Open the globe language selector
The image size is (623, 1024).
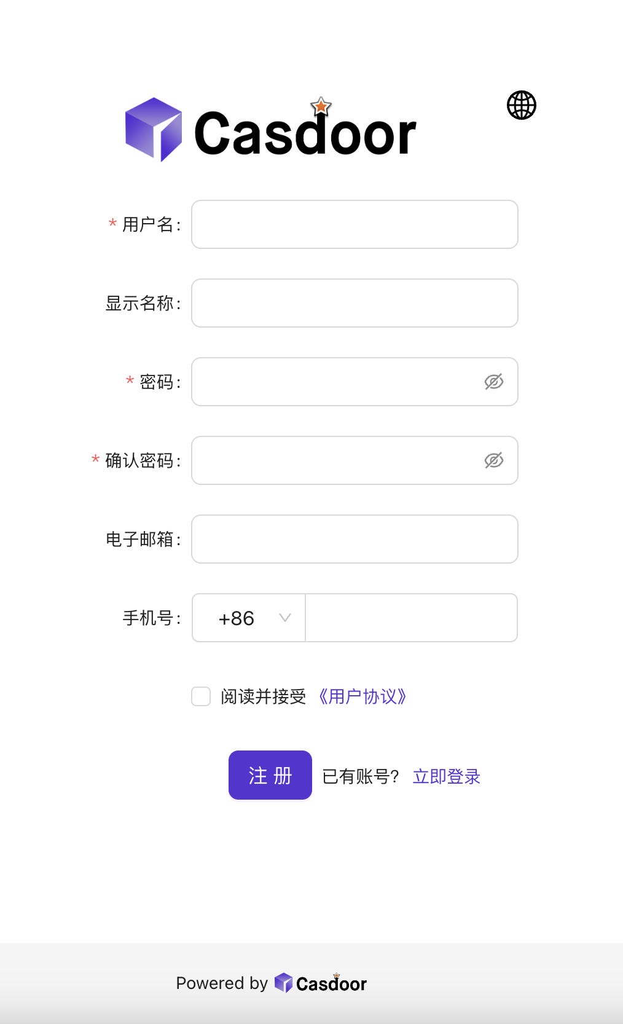pyautogui.click(x=521, y=105)
